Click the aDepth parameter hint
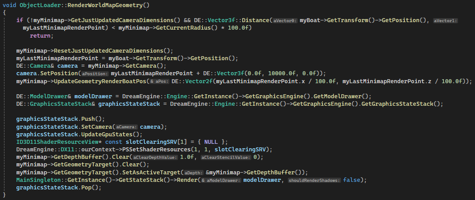 (193, 173)
